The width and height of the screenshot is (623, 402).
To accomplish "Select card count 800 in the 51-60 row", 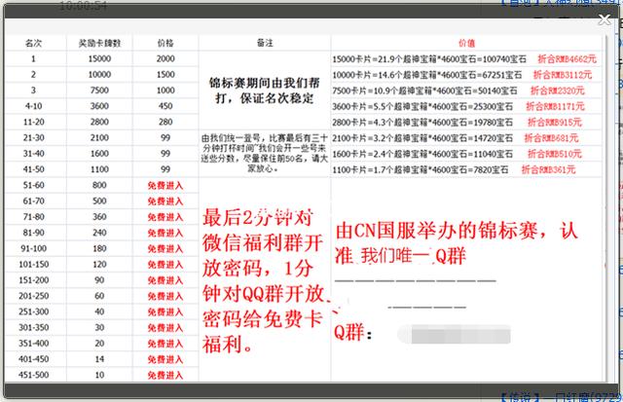I will (99, 185).
